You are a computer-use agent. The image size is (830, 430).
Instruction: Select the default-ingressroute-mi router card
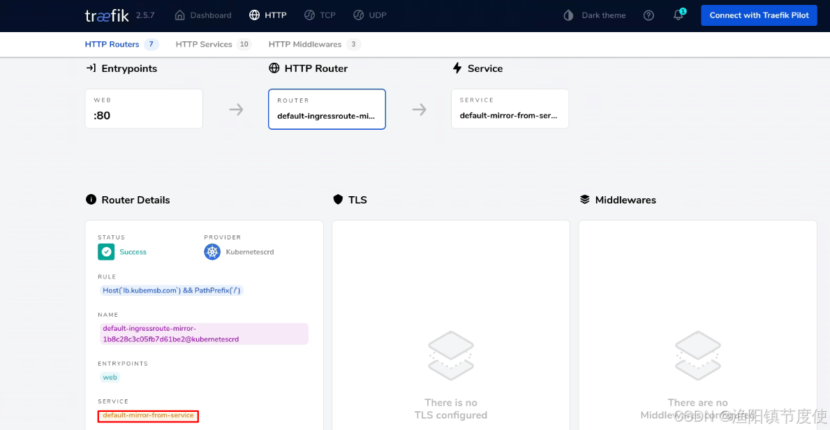point(327,109)
